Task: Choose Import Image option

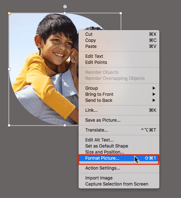Action: [x=119, y=178]
